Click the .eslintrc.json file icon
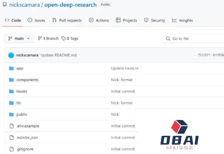This screenshot has height=154, width=224. [x=12, y=137]
